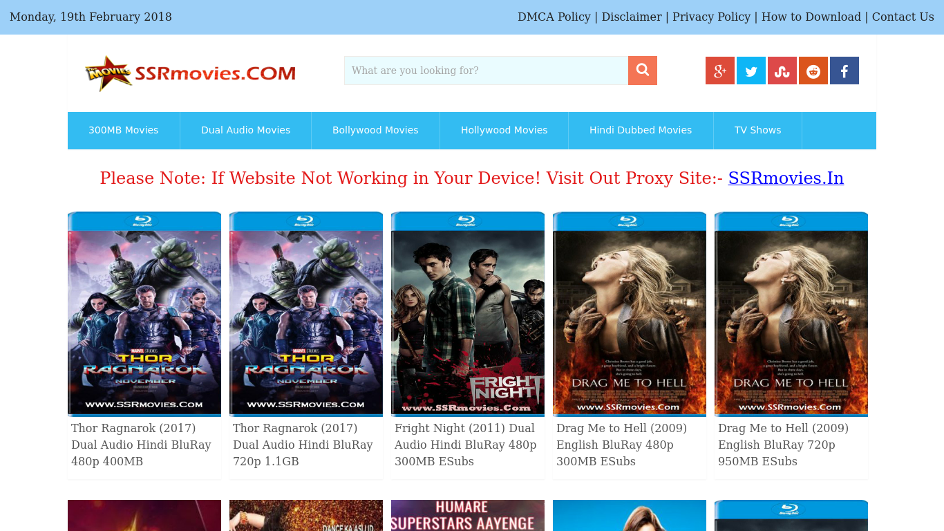Select Dual Audio Movies in navigation

click(x=245, y=130)
